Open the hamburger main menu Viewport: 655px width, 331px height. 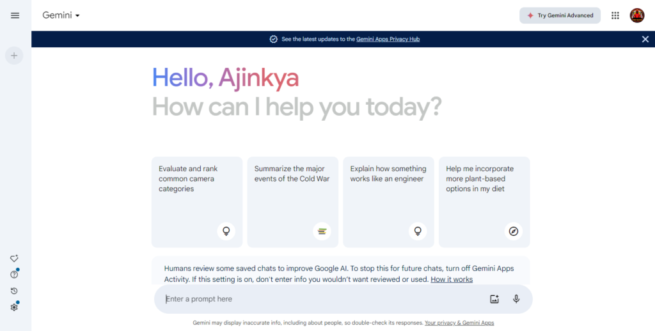click(15, 15)
